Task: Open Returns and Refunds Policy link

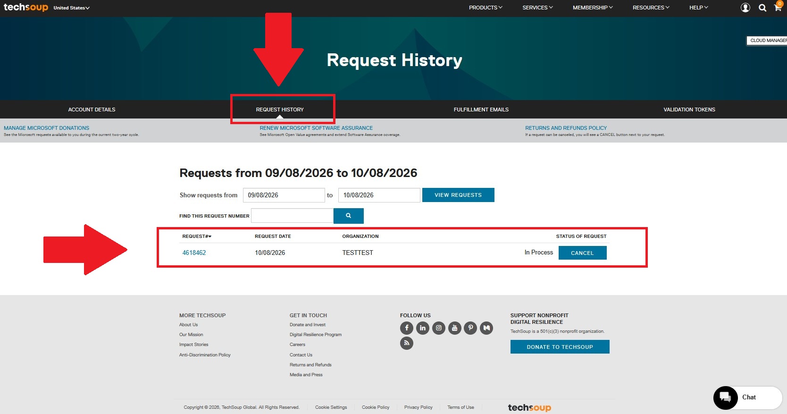Action: pyautogui.click(x=566, y=128)
